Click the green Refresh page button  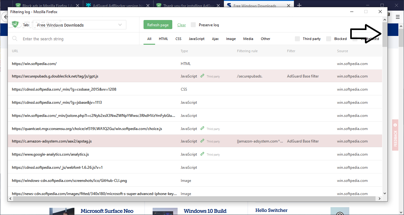coord(158,25)
